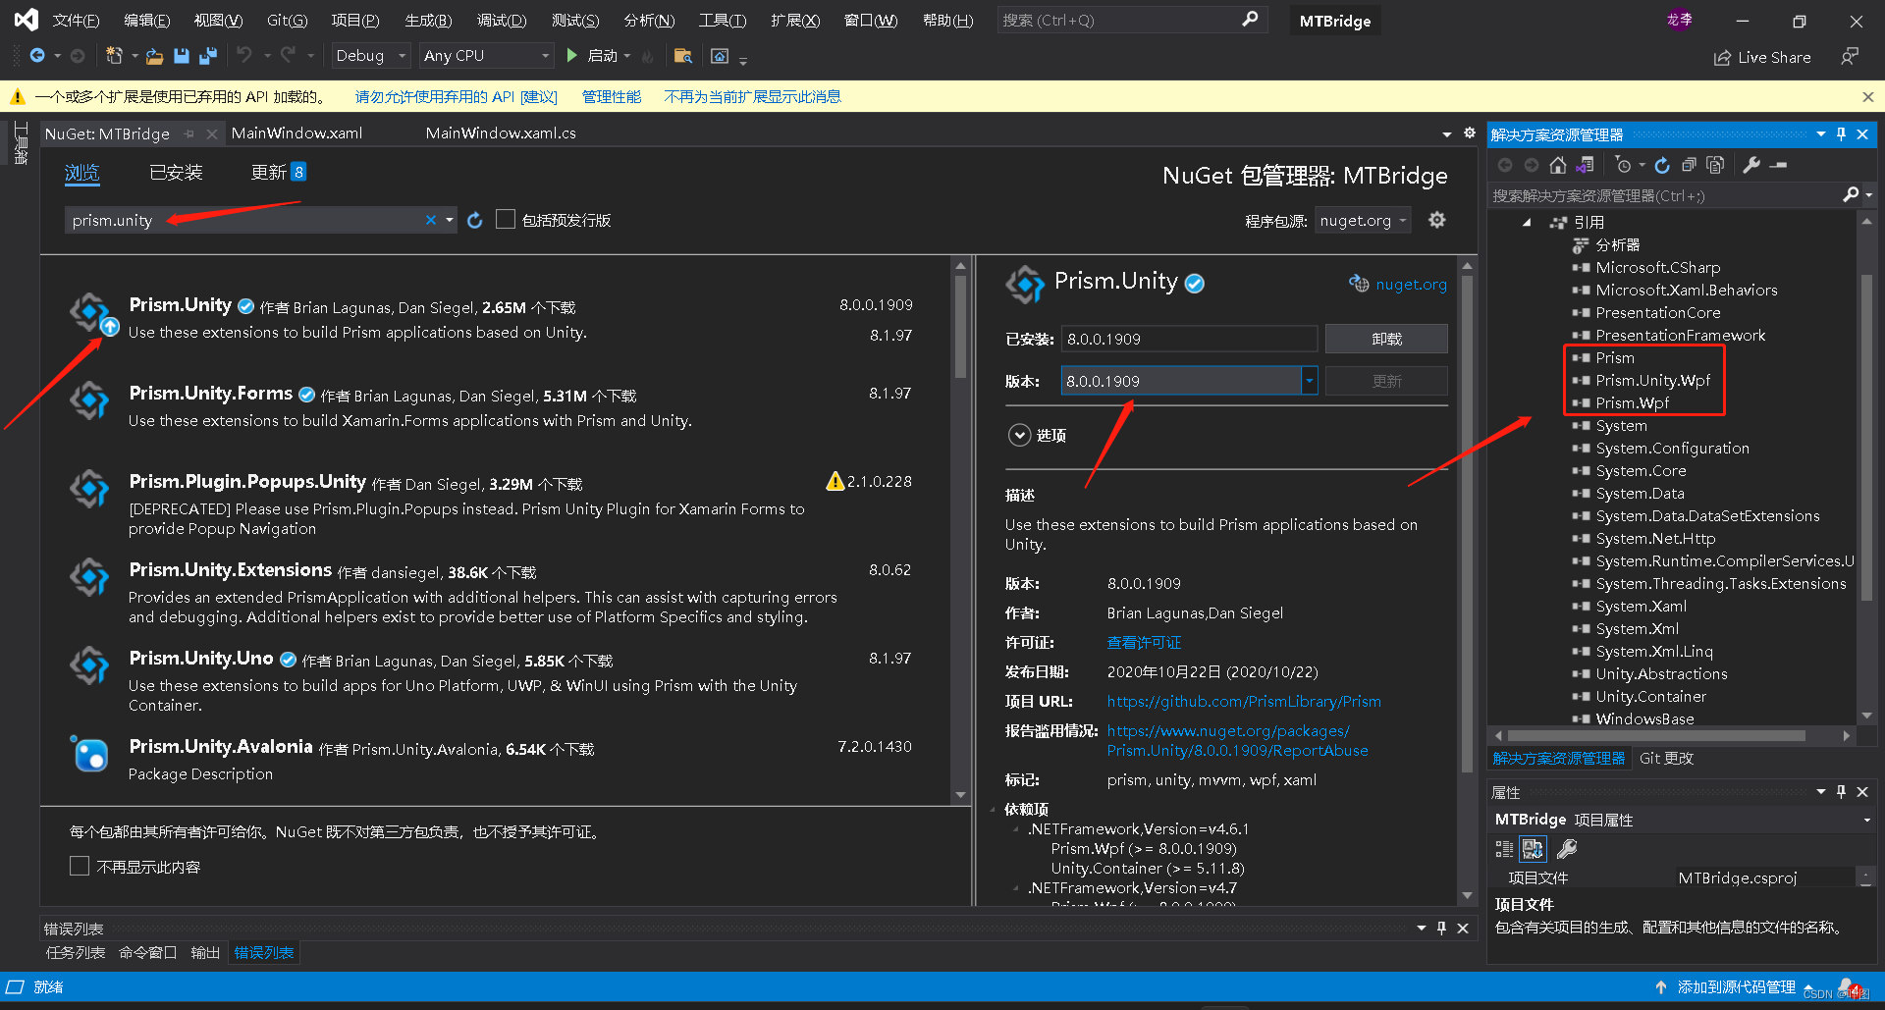Dismiss the yellow extension warning bar
This screenshot has width=1885, height=1010.
(1868, 96)
